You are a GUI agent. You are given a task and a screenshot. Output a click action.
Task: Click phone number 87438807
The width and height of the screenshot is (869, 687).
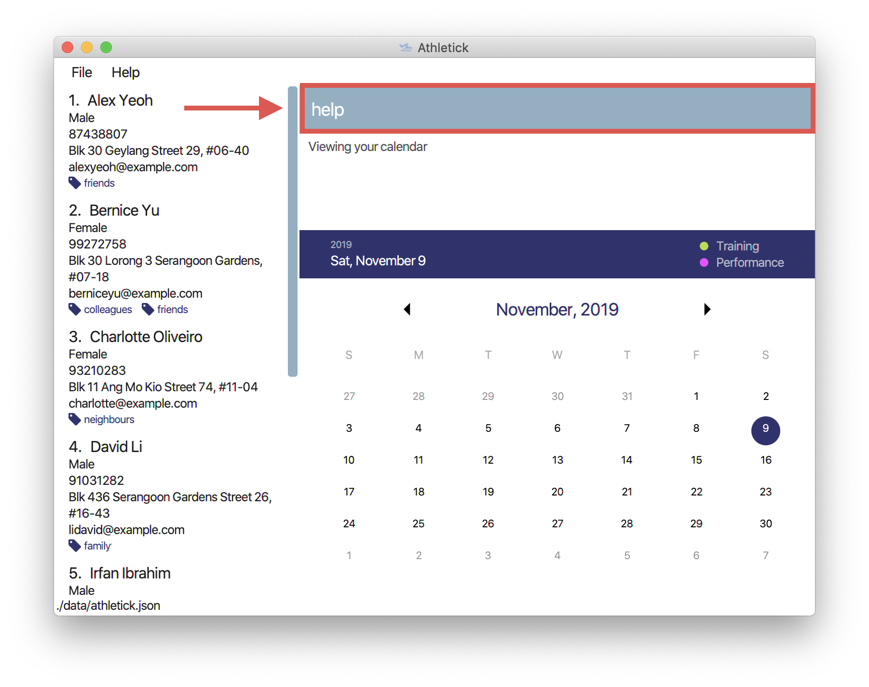(x=98, y=134)
